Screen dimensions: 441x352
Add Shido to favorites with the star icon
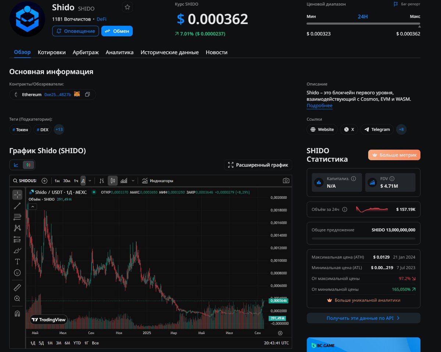click(x=127, y=7)
